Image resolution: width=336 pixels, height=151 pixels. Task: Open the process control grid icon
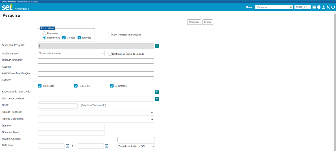click(314, 7)
